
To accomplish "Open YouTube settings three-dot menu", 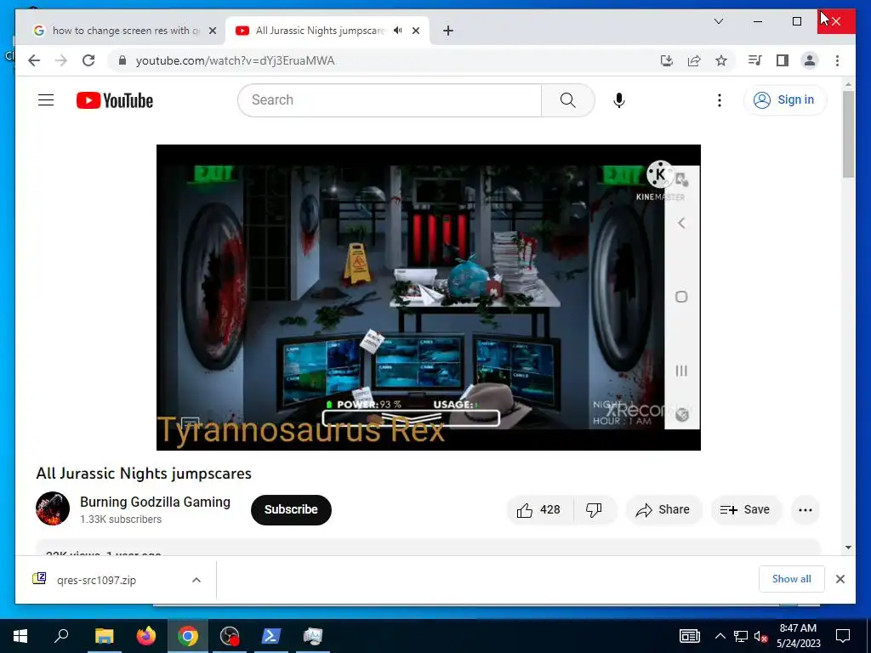I will coord(720,100).
